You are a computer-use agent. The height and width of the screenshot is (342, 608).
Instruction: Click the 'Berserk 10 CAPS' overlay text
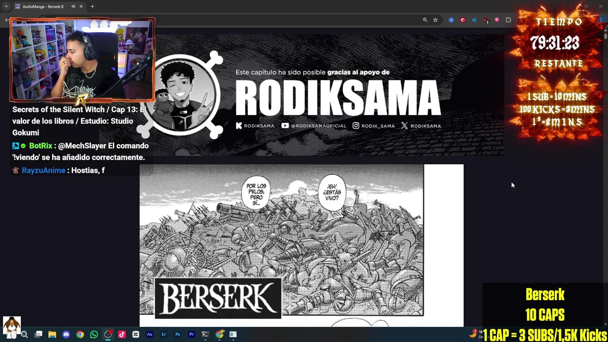(545, 304)
